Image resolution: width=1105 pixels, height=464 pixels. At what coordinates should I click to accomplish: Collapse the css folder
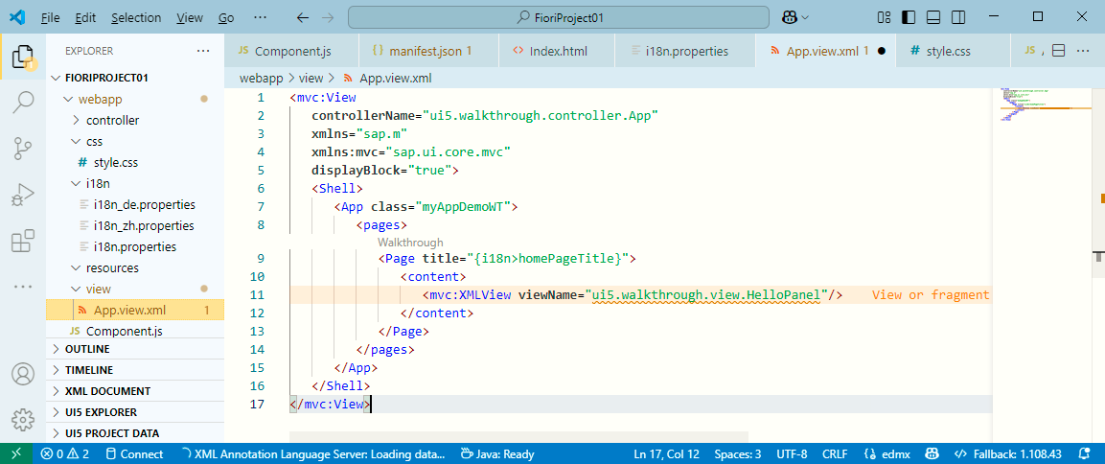134,142
